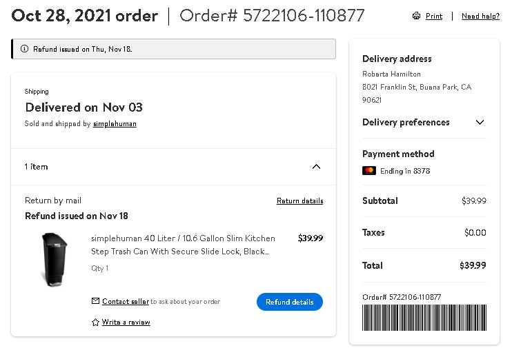Click the trash can product thumbnail

(x=54, y=259)
